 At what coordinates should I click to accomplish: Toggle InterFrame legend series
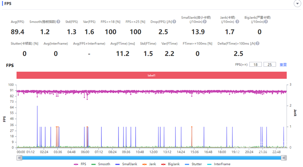pos(218,164)
